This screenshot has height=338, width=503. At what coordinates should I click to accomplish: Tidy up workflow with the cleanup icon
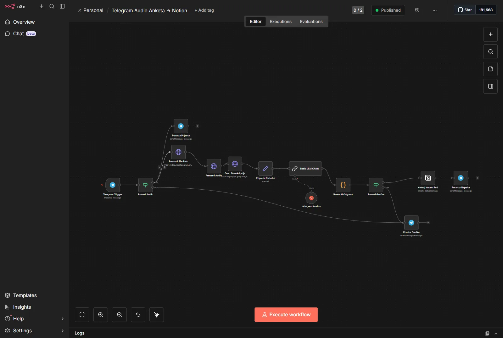pyautogui.click(x=157, y=315)
